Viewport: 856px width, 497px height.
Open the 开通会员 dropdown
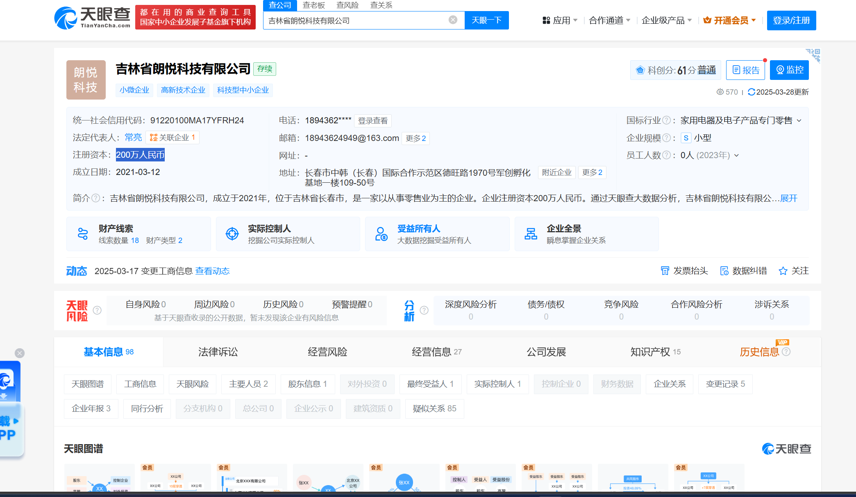pos(729,20)
